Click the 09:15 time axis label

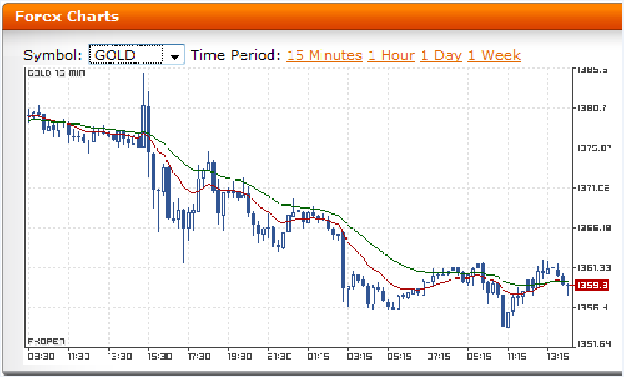click(x=478, y=357)
